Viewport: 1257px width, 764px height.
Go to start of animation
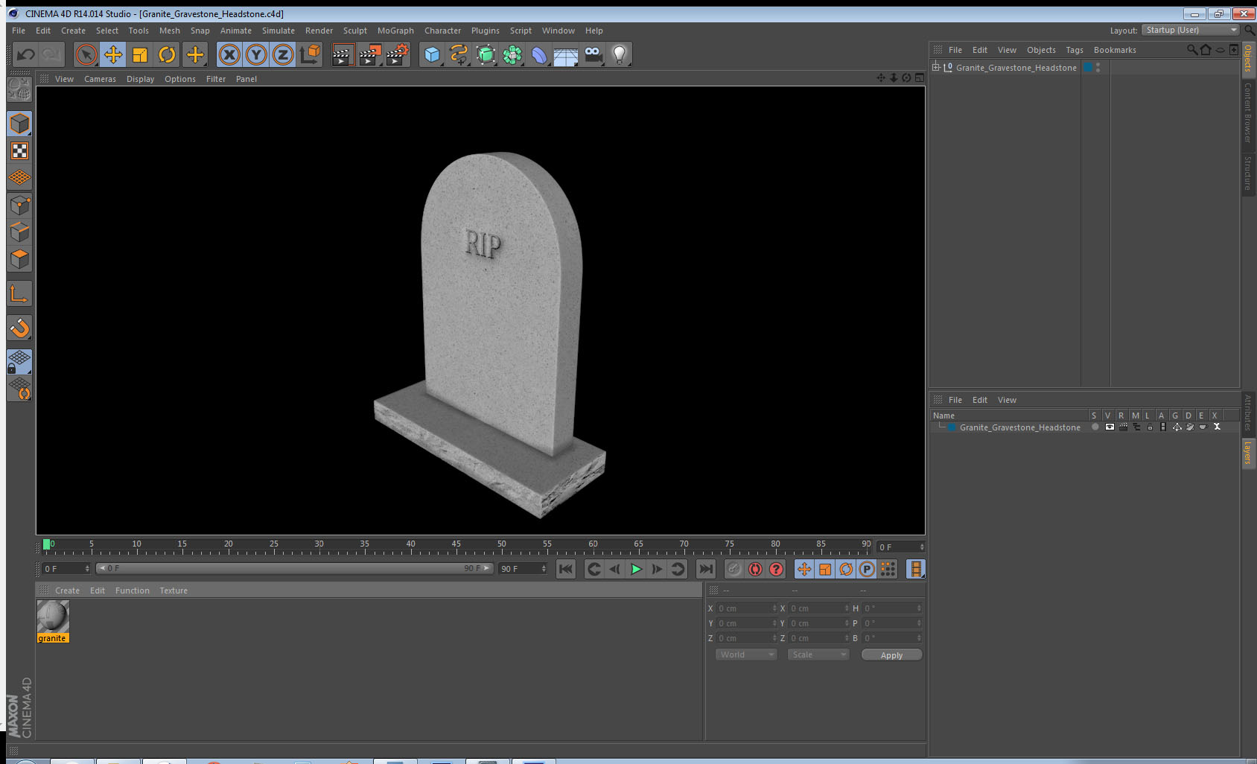pyautogui.click(x=566, y=569)
